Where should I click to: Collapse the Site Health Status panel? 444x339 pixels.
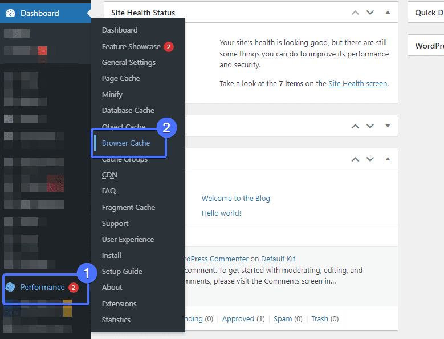[388, 12]
